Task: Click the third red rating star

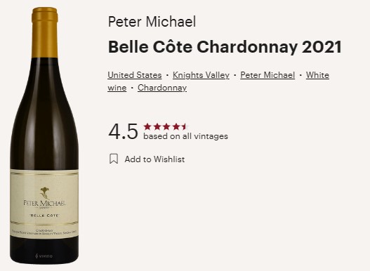Action: tap(166, 127)
